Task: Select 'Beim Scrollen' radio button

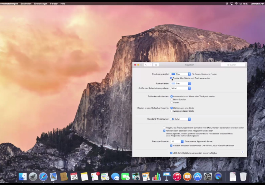Action: click(172, 99)
